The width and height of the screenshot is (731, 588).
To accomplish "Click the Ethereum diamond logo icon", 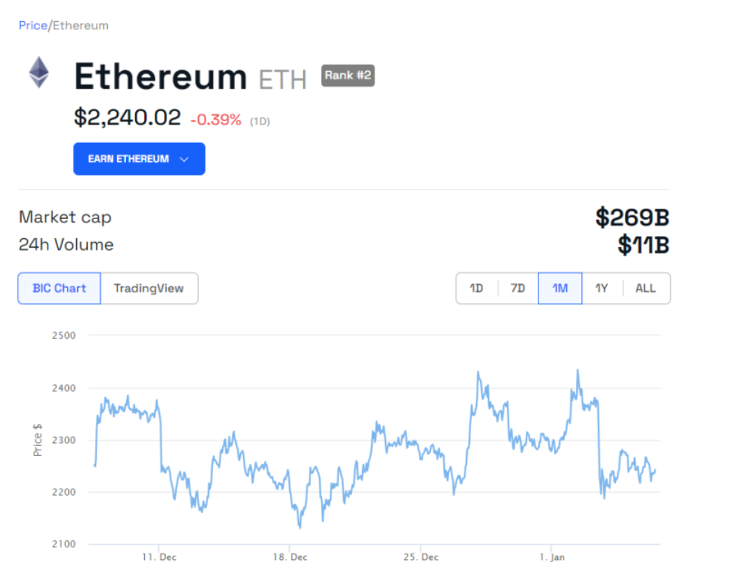I will (x=39, y=73).
